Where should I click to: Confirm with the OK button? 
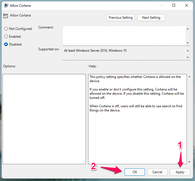point(135,172)
